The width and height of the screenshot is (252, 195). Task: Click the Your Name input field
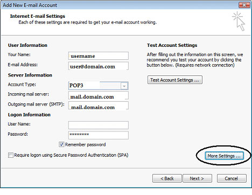(99, 56)
